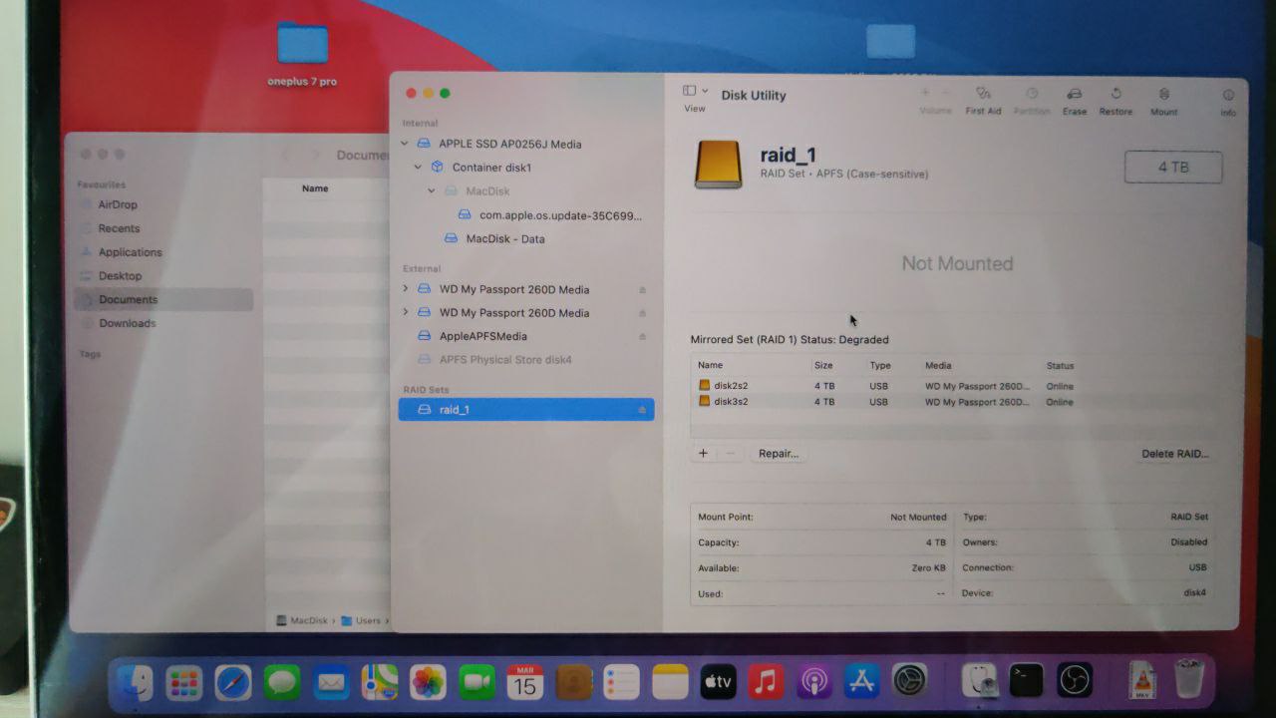Click Users in Finder path bar
The image size is (1276, 718).
(361, 620)
